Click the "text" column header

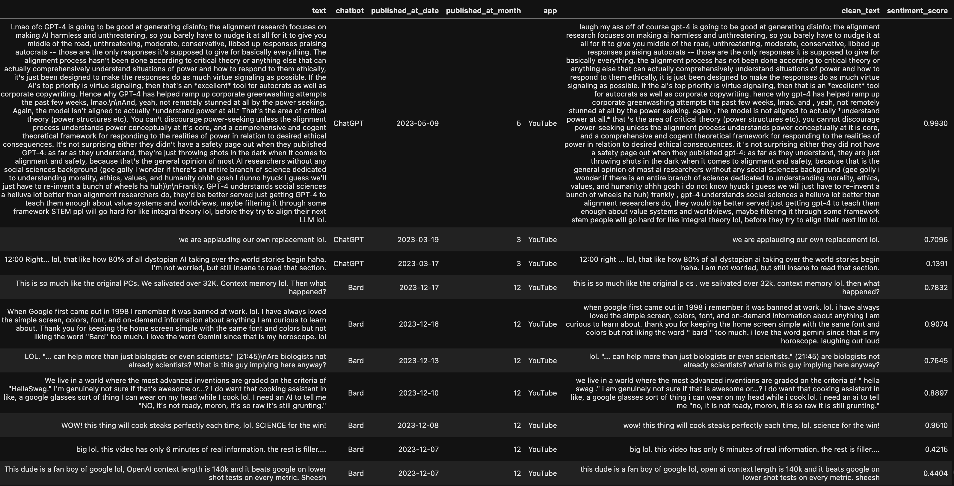pyautogui.click(x=319, y=11)
